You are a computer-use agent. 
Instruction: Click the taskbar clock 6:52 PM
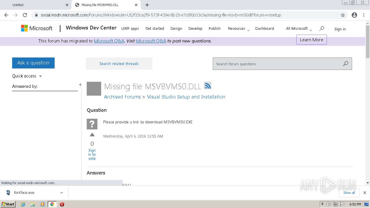click(355, 204)
